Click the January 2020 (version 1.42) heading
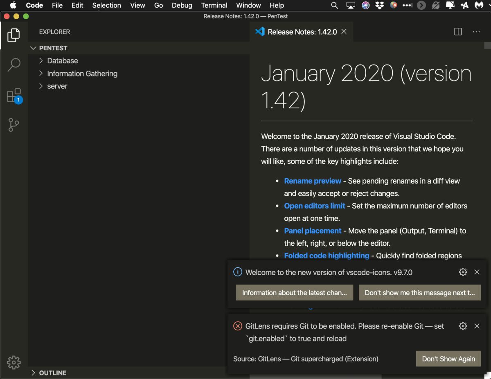 click(x=366, y=87)
